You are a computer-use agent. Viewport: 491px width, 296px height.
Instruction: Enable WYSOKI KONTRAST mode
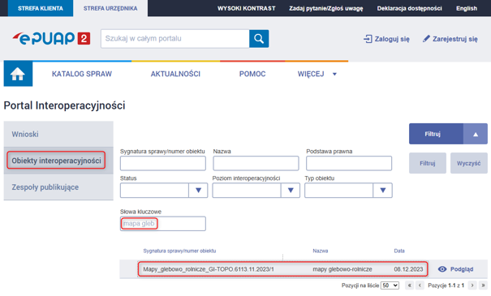[x=247, y=8]
